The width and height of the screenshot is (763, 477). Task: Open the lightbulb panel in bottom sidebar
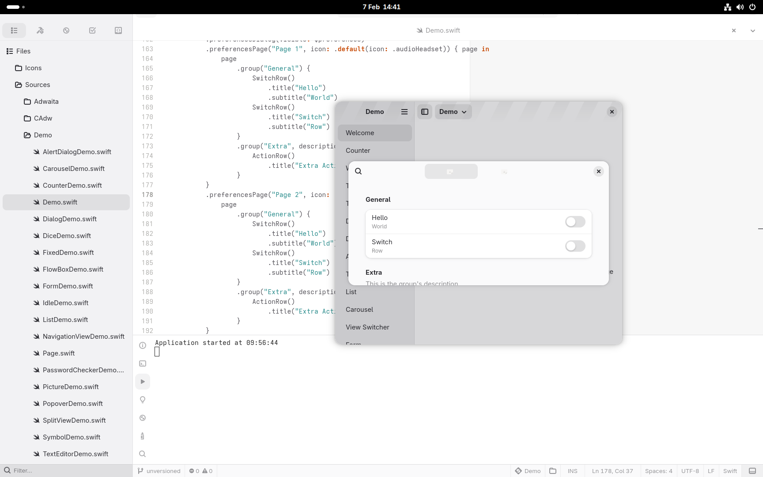[143, 400]
